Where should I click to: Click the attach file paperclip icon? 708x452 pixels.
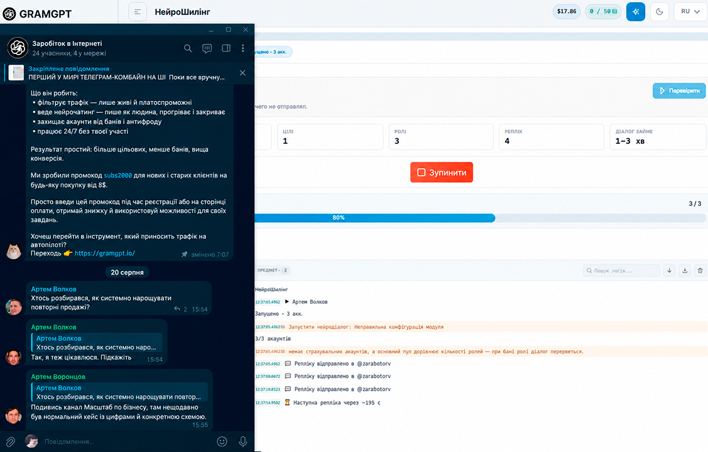[11, 441]
